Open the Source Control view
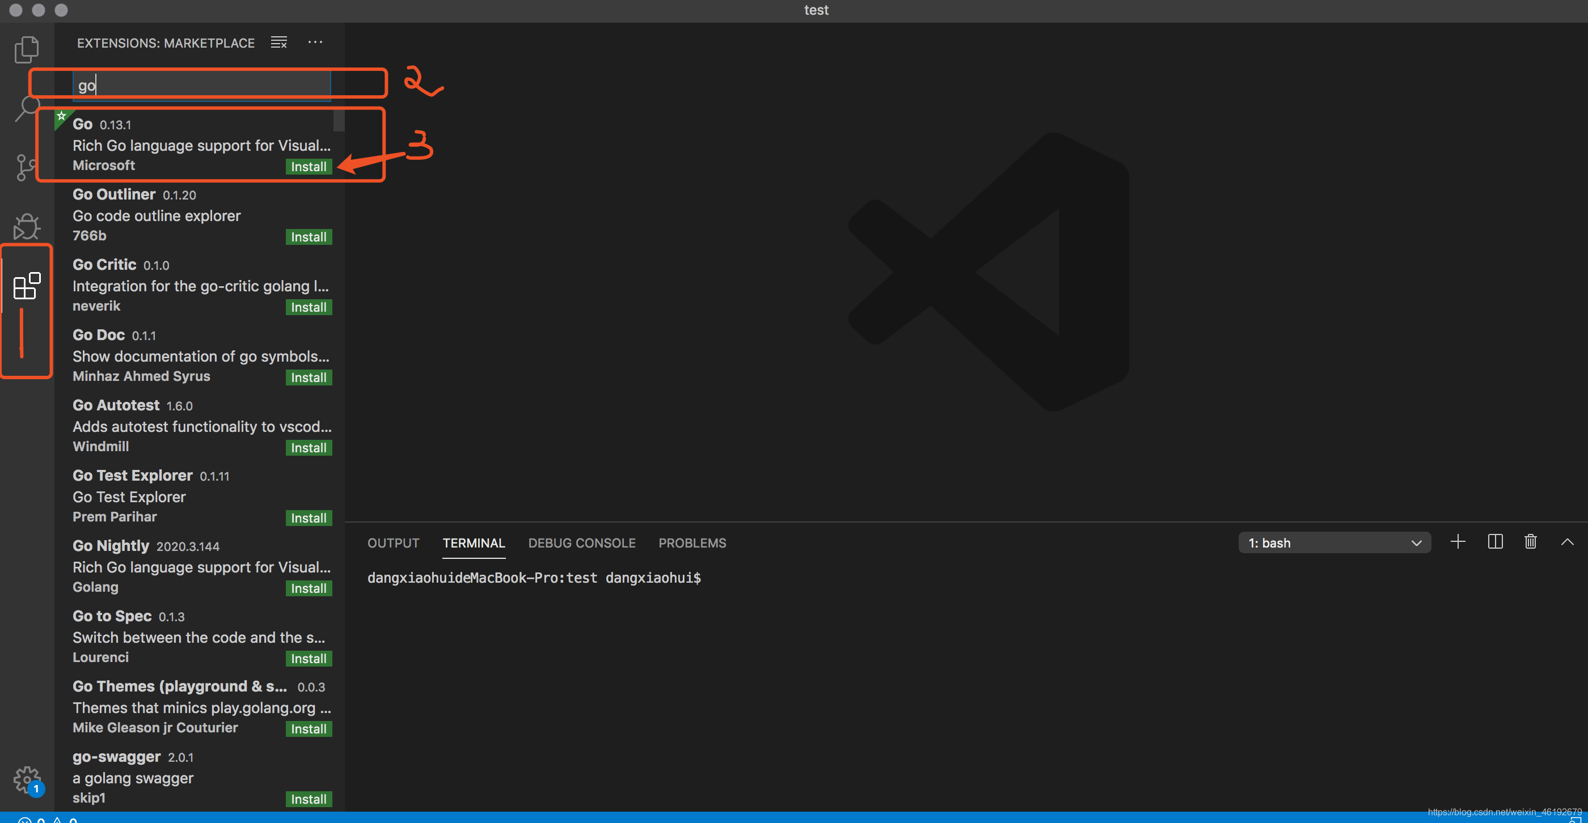 [27, 168]
